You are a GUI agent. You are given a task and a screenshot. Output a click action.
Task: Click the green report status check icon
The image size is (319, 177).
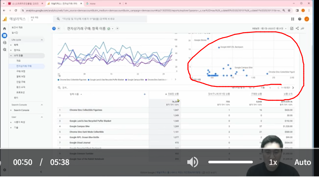point(109,29)
